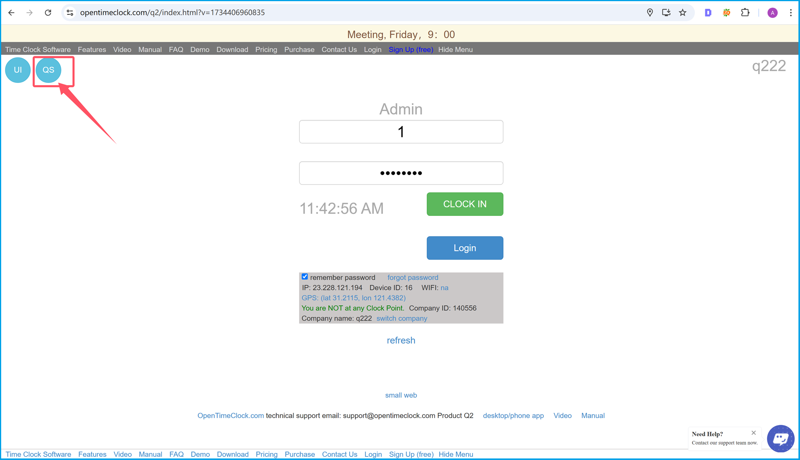Image resolution: width=800 pixels, height=460 pixels.
Task: Click the browser reload/refresh icon
Action: click(48, 12)
